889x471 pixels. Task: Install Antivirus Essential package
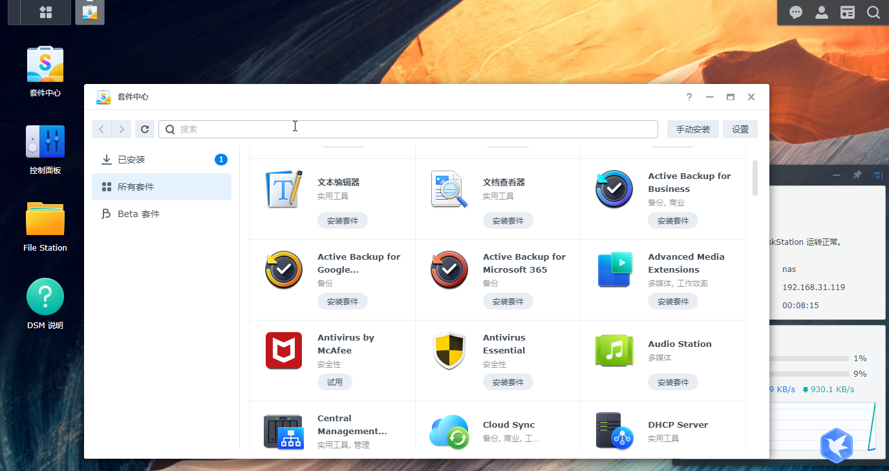pos(508,382)
